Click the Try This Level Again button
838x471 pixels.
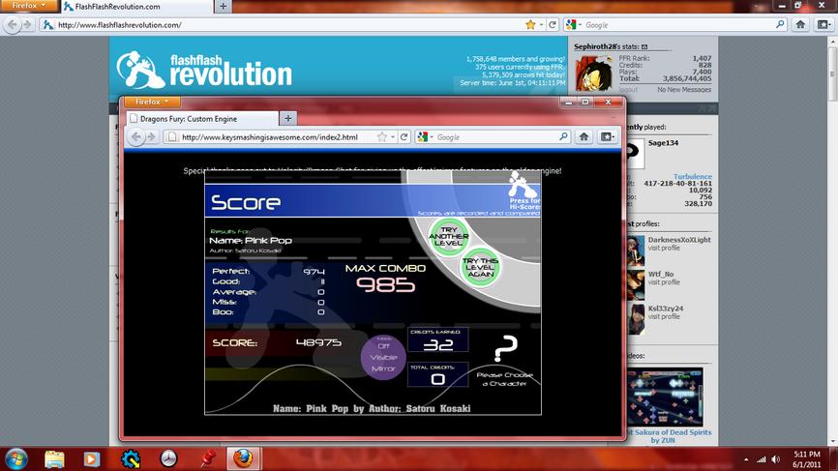[x=480, y=267]
